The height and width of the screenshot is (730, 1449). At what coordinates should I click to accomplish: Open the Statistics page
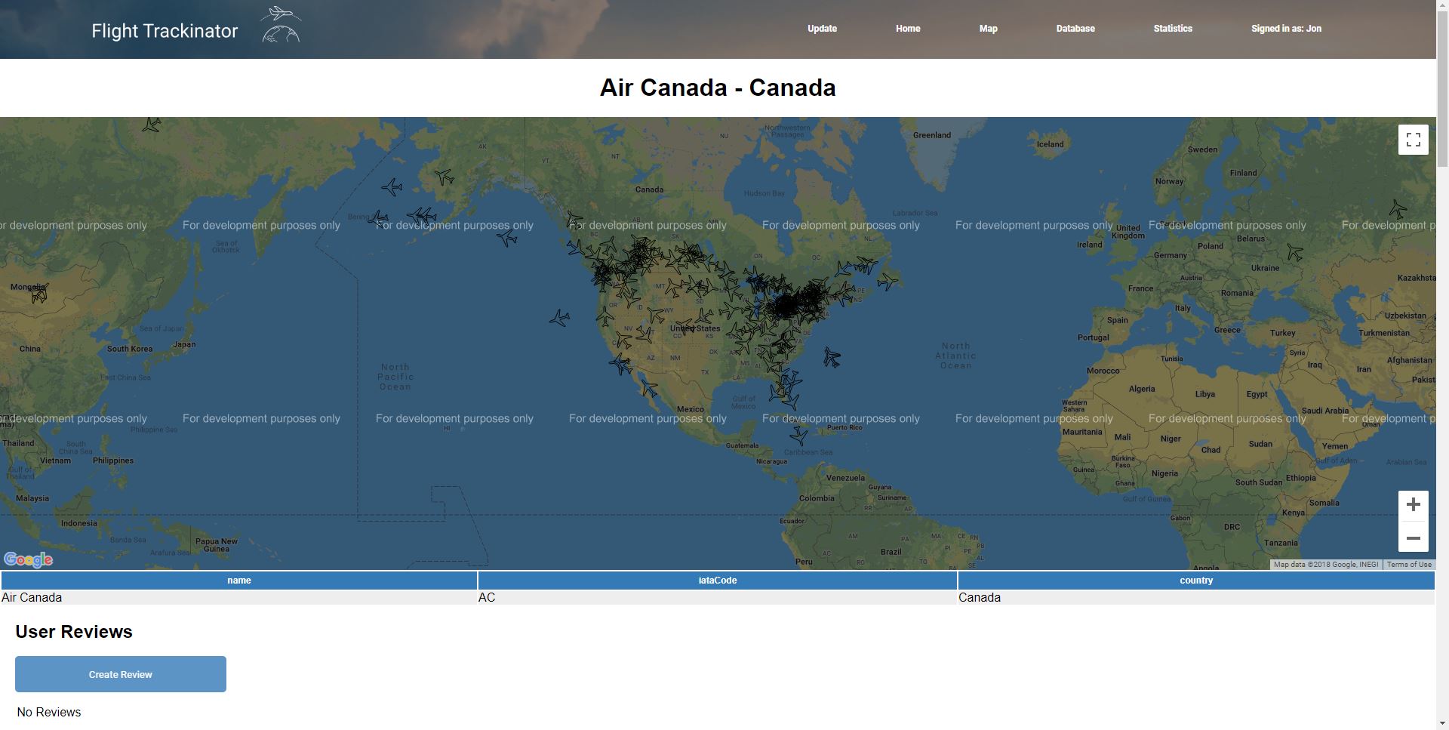[x=1173, y=29]
